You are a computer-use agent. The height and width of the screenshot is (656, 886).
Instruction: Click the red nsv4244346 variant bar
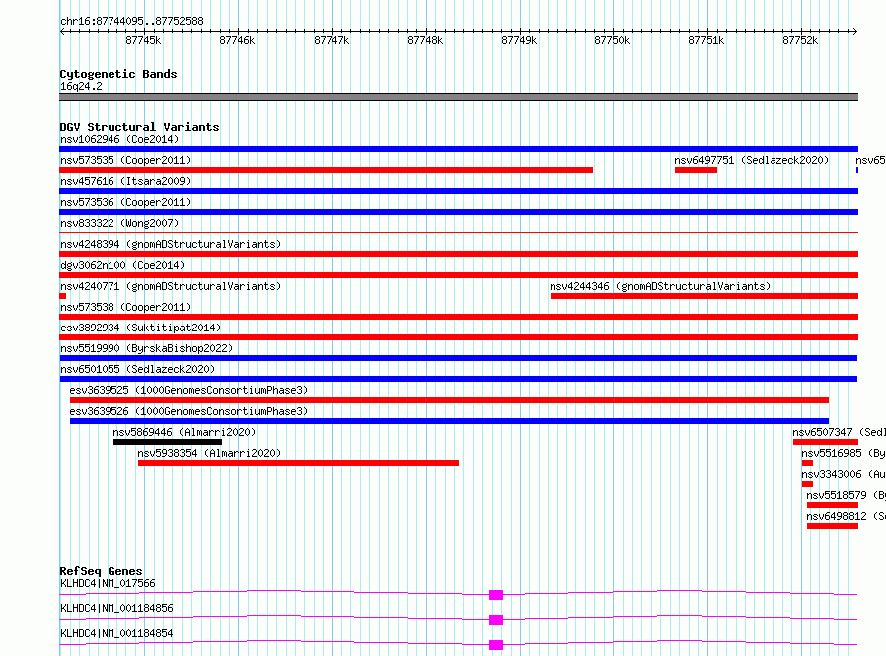[x=704, y=296]
